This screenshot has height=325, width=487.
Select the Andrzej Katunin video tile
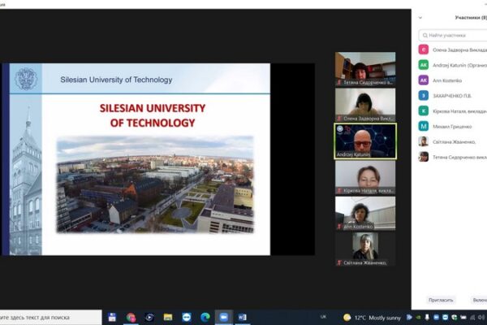(x=365, y=141)
